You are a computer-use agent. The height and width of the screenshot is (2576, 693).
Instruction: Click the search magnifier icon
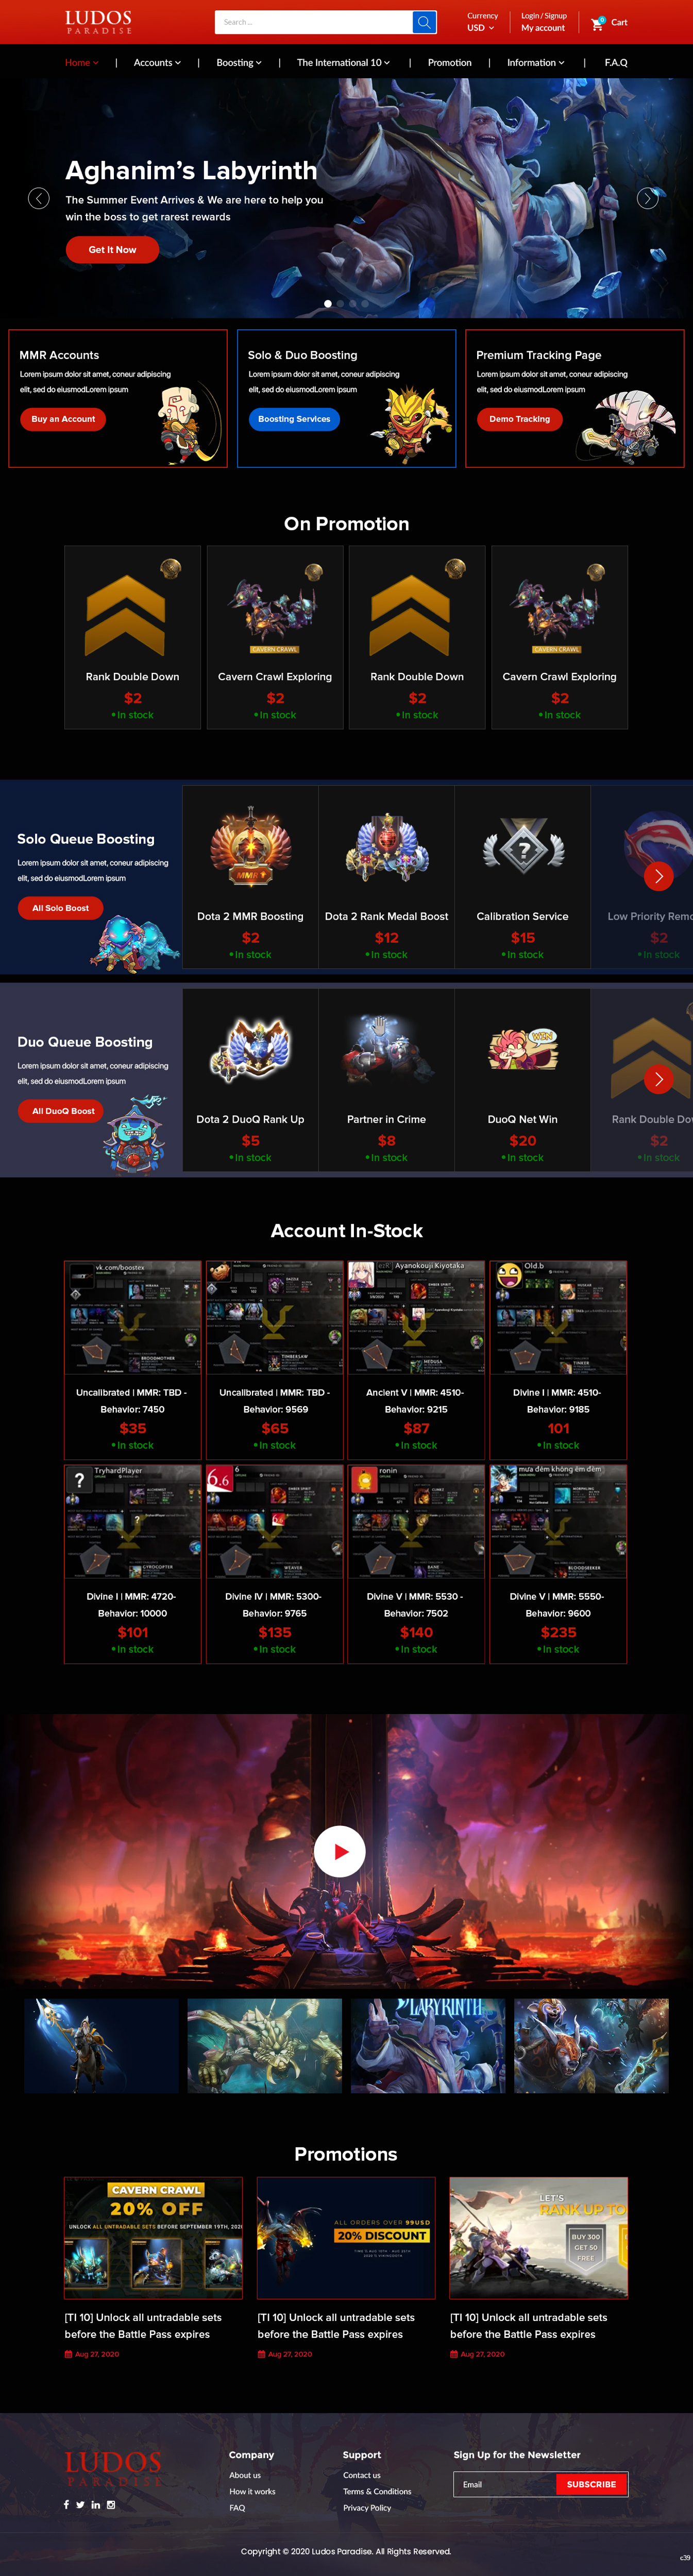click(424, 22)
